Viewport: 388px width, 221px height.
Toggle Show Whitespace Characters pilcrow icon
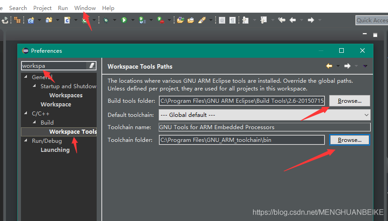tap(233, 20)
